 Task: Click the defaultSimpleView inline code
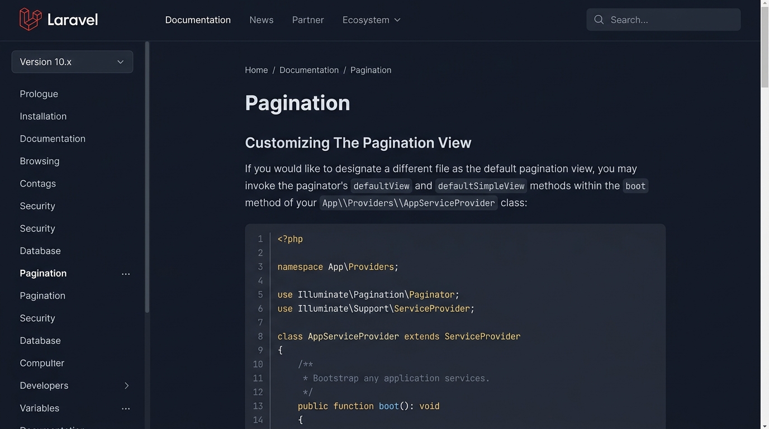click(481, 186)
